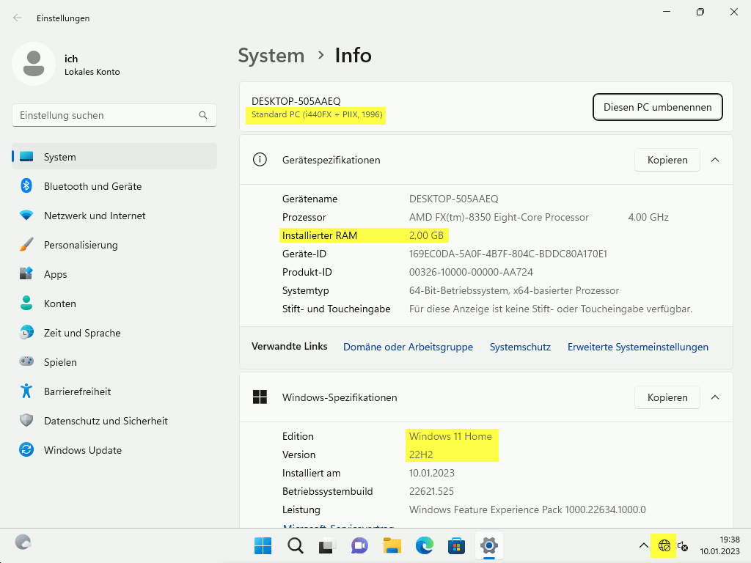The image size is (751, 563).
Task: Click the Geräte-ID value text
Action: pyautogui.click(x=508, y=254)
